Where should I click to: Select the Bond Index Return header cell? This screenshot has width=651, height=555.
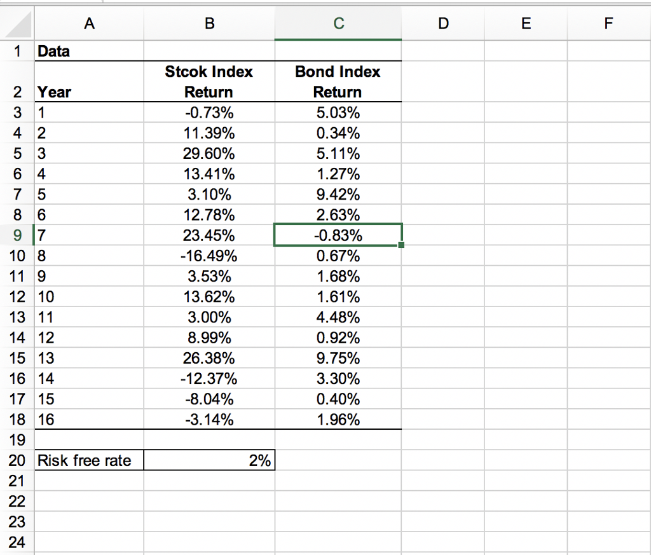point(338,81)
